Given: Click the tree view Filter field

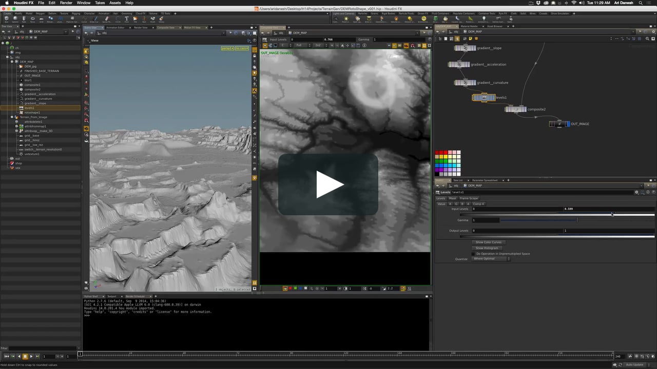Looking at the screenshot, I should pos(44,348).
